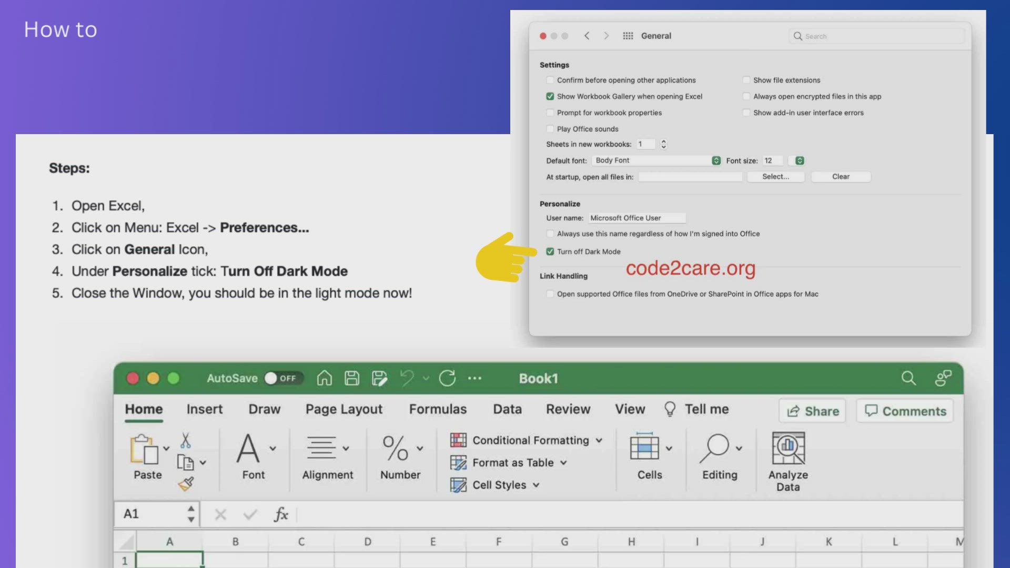Click the Redo circular arrow icon
The width and height of the screenshot is (1010, 568).
[447, 378]
